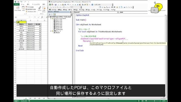Image resolution: width=181 pixels, height=102 pixels.
Task: Click the Paste icon in the VBA toolbar
Action: pyautogui.click(x=63, y=5)
